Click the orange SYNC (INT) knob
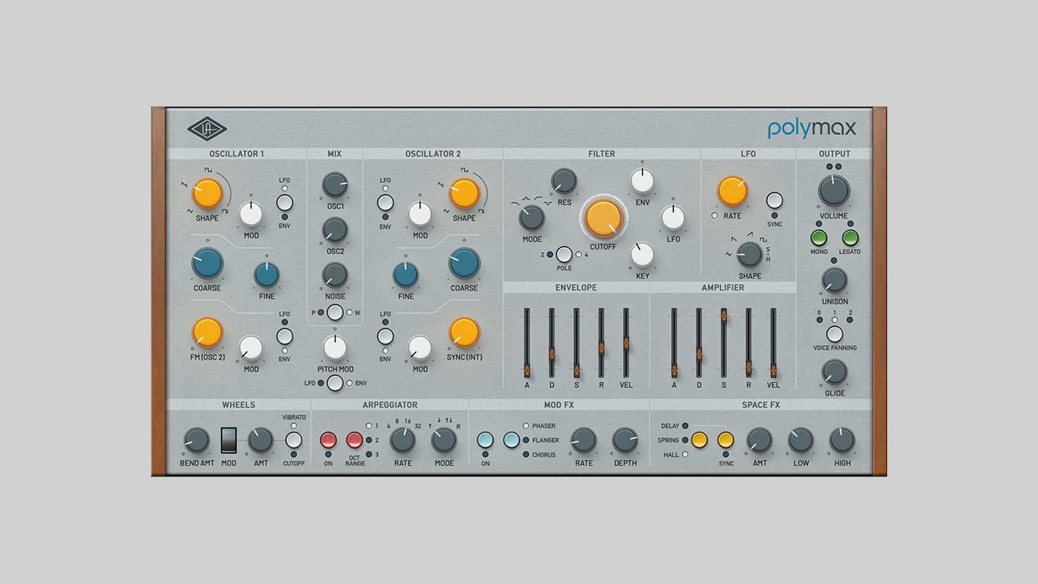This screenshot has width=1038, height=584. (464, 332)
